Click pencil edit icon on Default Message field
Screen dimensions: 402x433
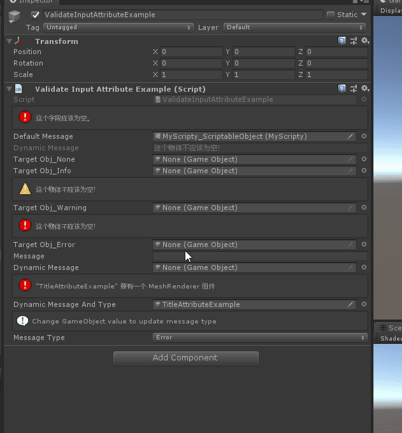350,136
